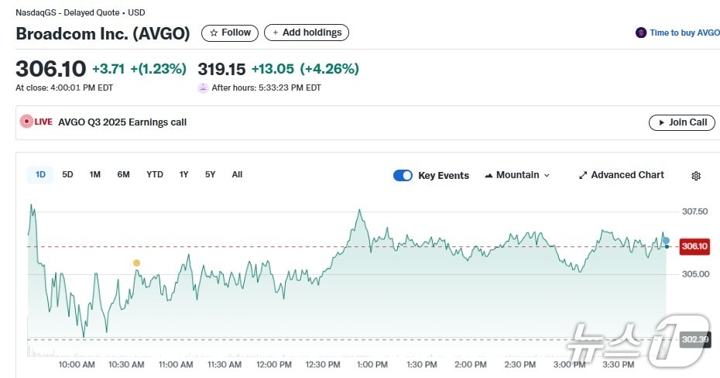Open the Advanced Chart view
The width and height of the screenshot is (720, 378).
[621, 175]
